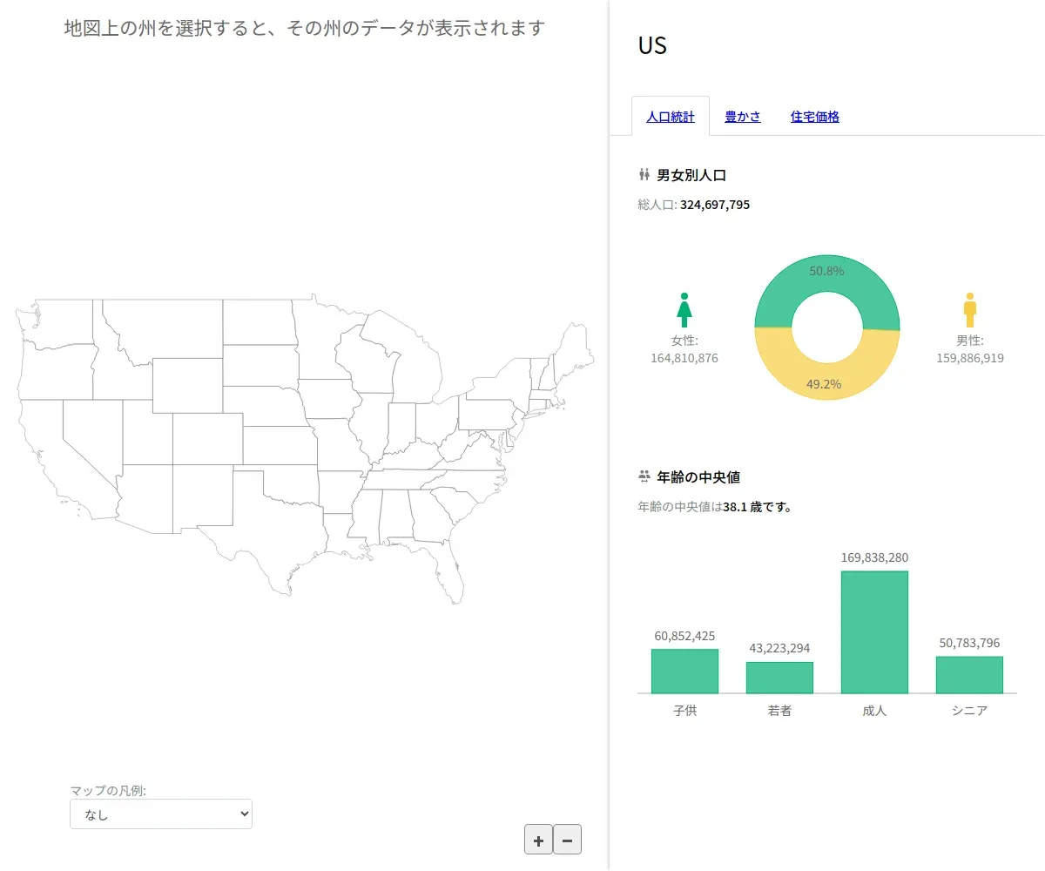1045x871 pixels.
Task: Switch to the 住宅価格 tab
Action: click(815, 117)
